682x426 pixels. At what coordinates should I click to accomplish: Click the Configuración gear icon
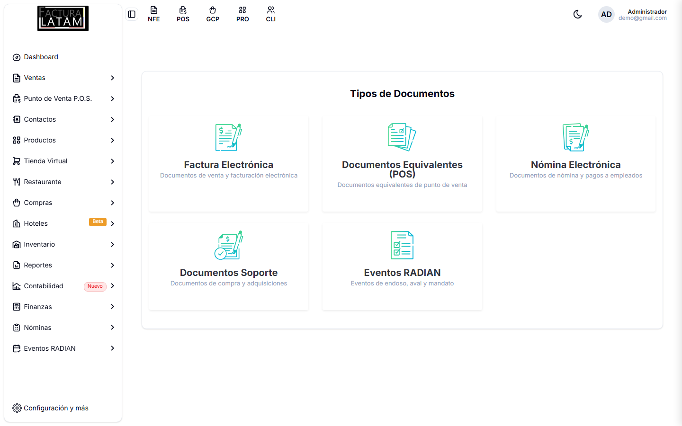pyautogui.click(x=17, y=408)
